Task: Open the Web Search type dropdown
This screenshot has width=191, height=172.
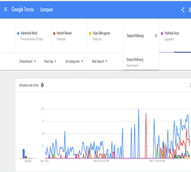Action: coord(99,61)
